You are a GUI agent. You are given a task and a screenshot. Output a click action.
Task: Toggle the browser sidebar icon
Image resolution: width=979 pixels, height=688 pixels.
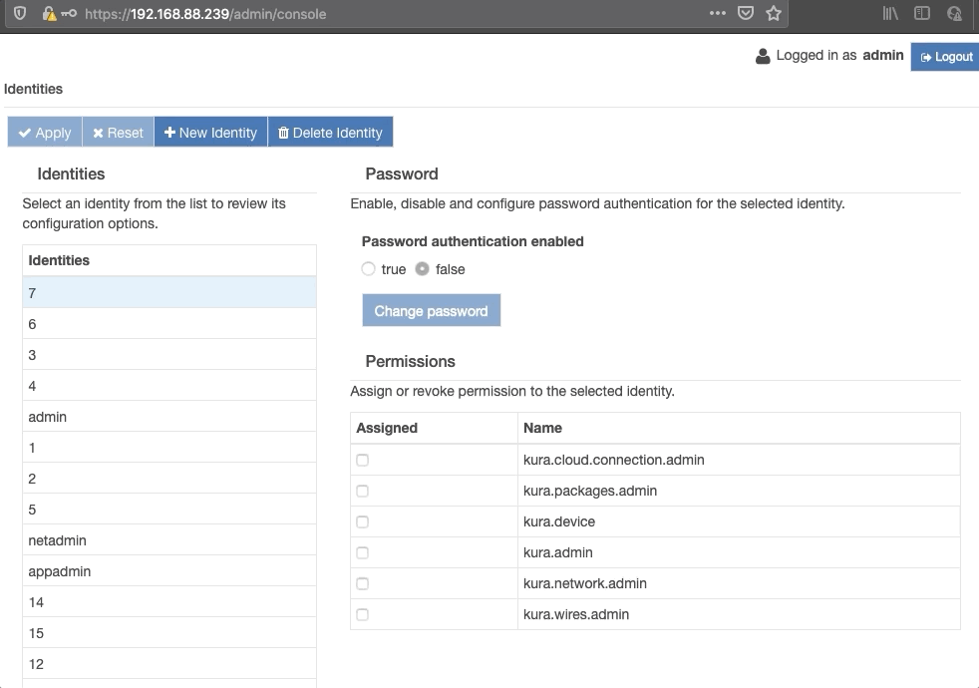[x=921, y=12]
